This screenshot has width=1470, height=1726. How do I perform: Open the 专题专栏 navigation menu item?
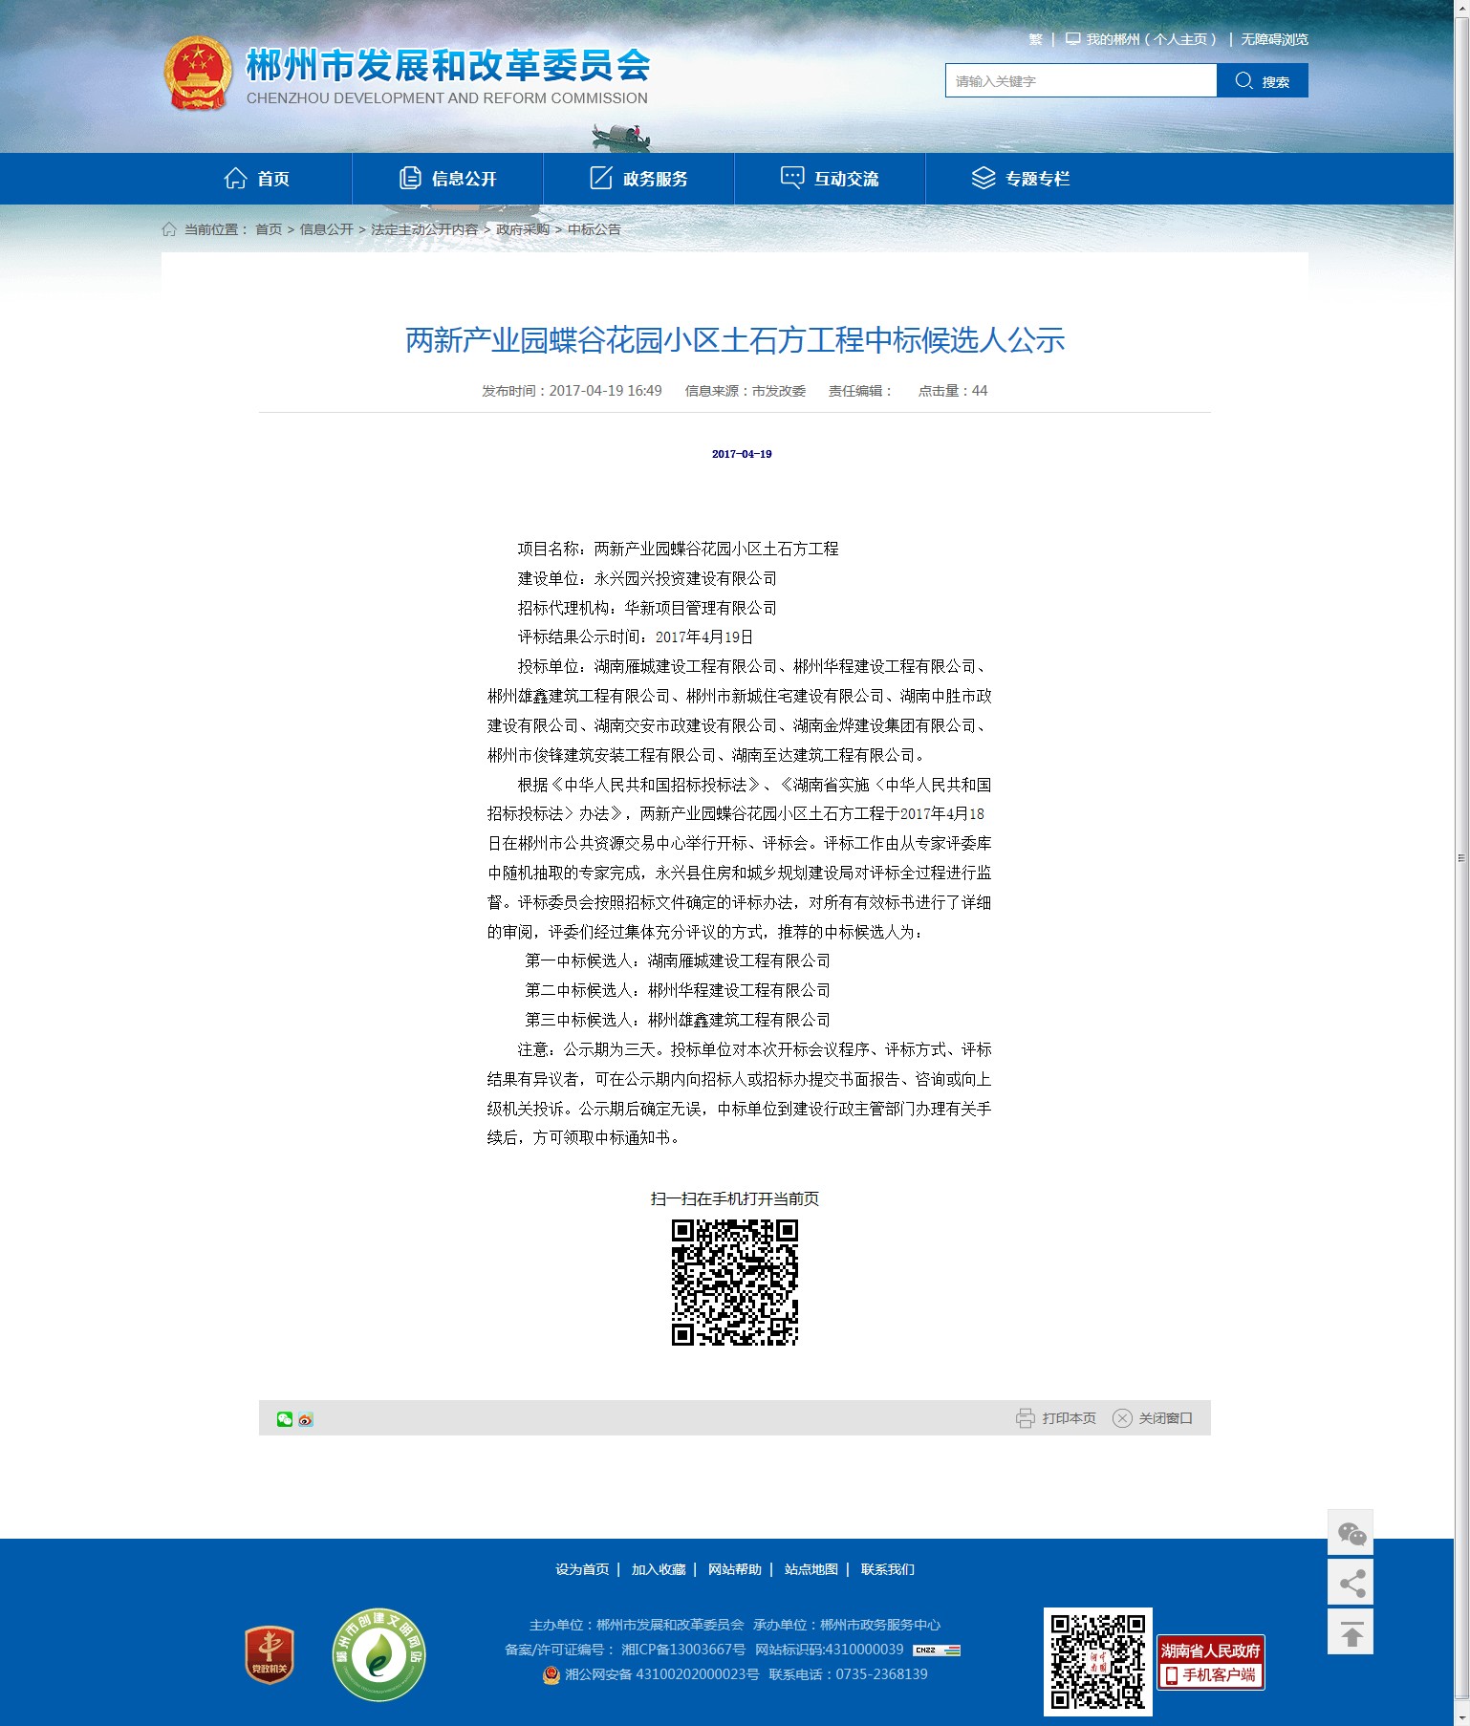coord(1021,179)
